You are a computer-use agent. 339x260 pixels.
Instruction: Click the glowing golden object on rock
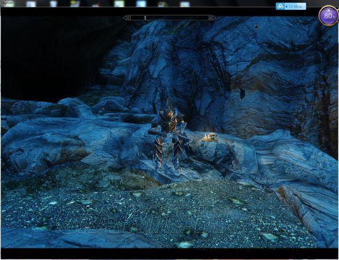coord(210,137)
